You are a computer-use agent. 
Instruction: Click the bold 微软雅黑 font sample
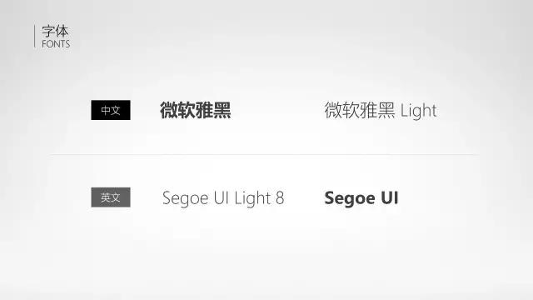click(196, 110)
